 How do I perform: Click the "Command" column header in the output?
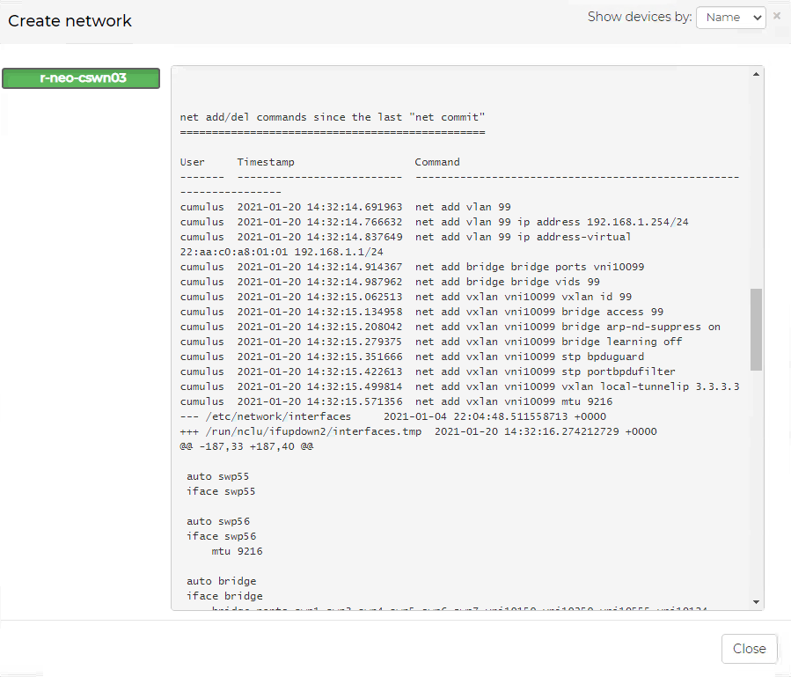(437, 162)
